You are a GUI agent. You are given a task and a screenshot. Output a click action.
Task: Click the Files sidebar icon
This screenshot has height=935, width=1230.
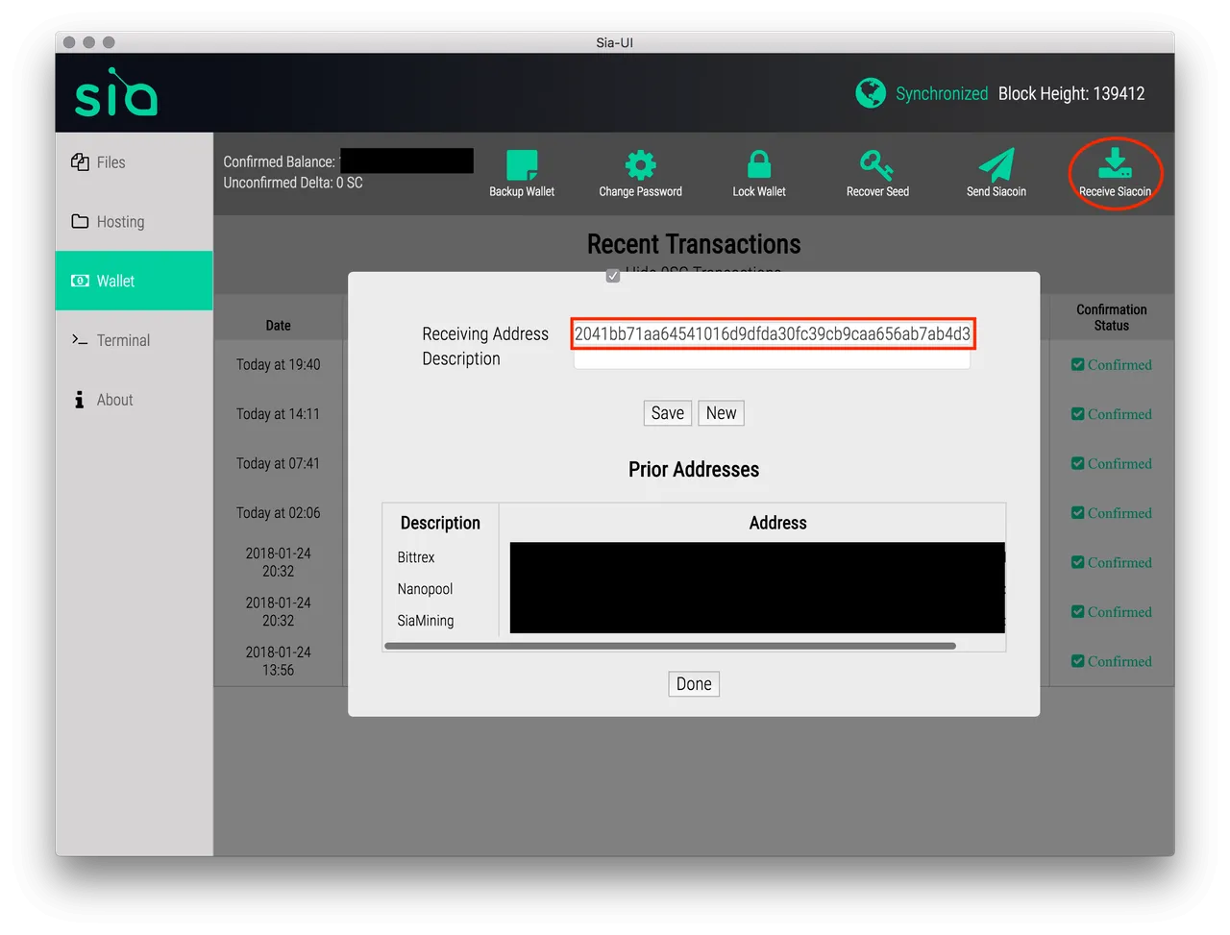point(80,161)
